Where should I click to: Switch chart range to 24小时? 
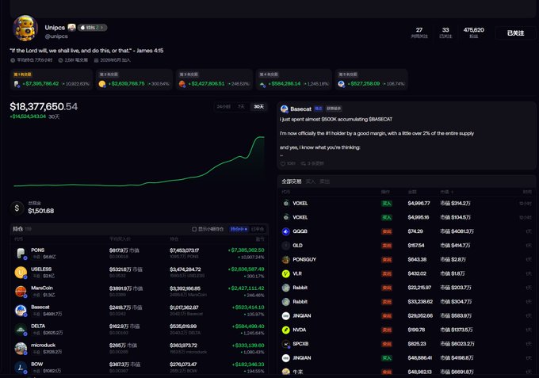click(x=224, y=107)
